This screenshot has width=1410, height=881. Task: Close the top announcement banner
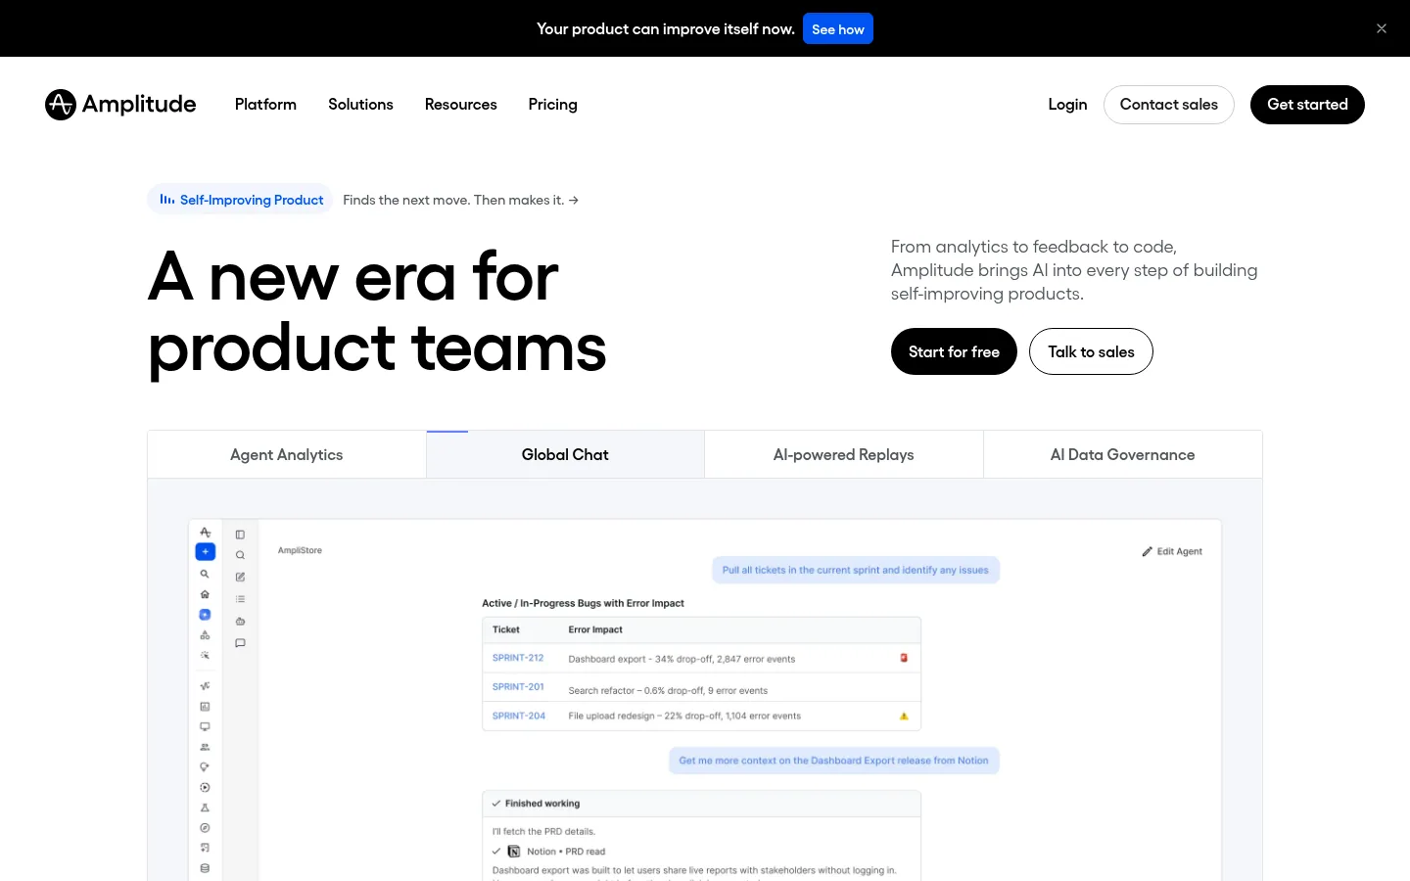1382,28
